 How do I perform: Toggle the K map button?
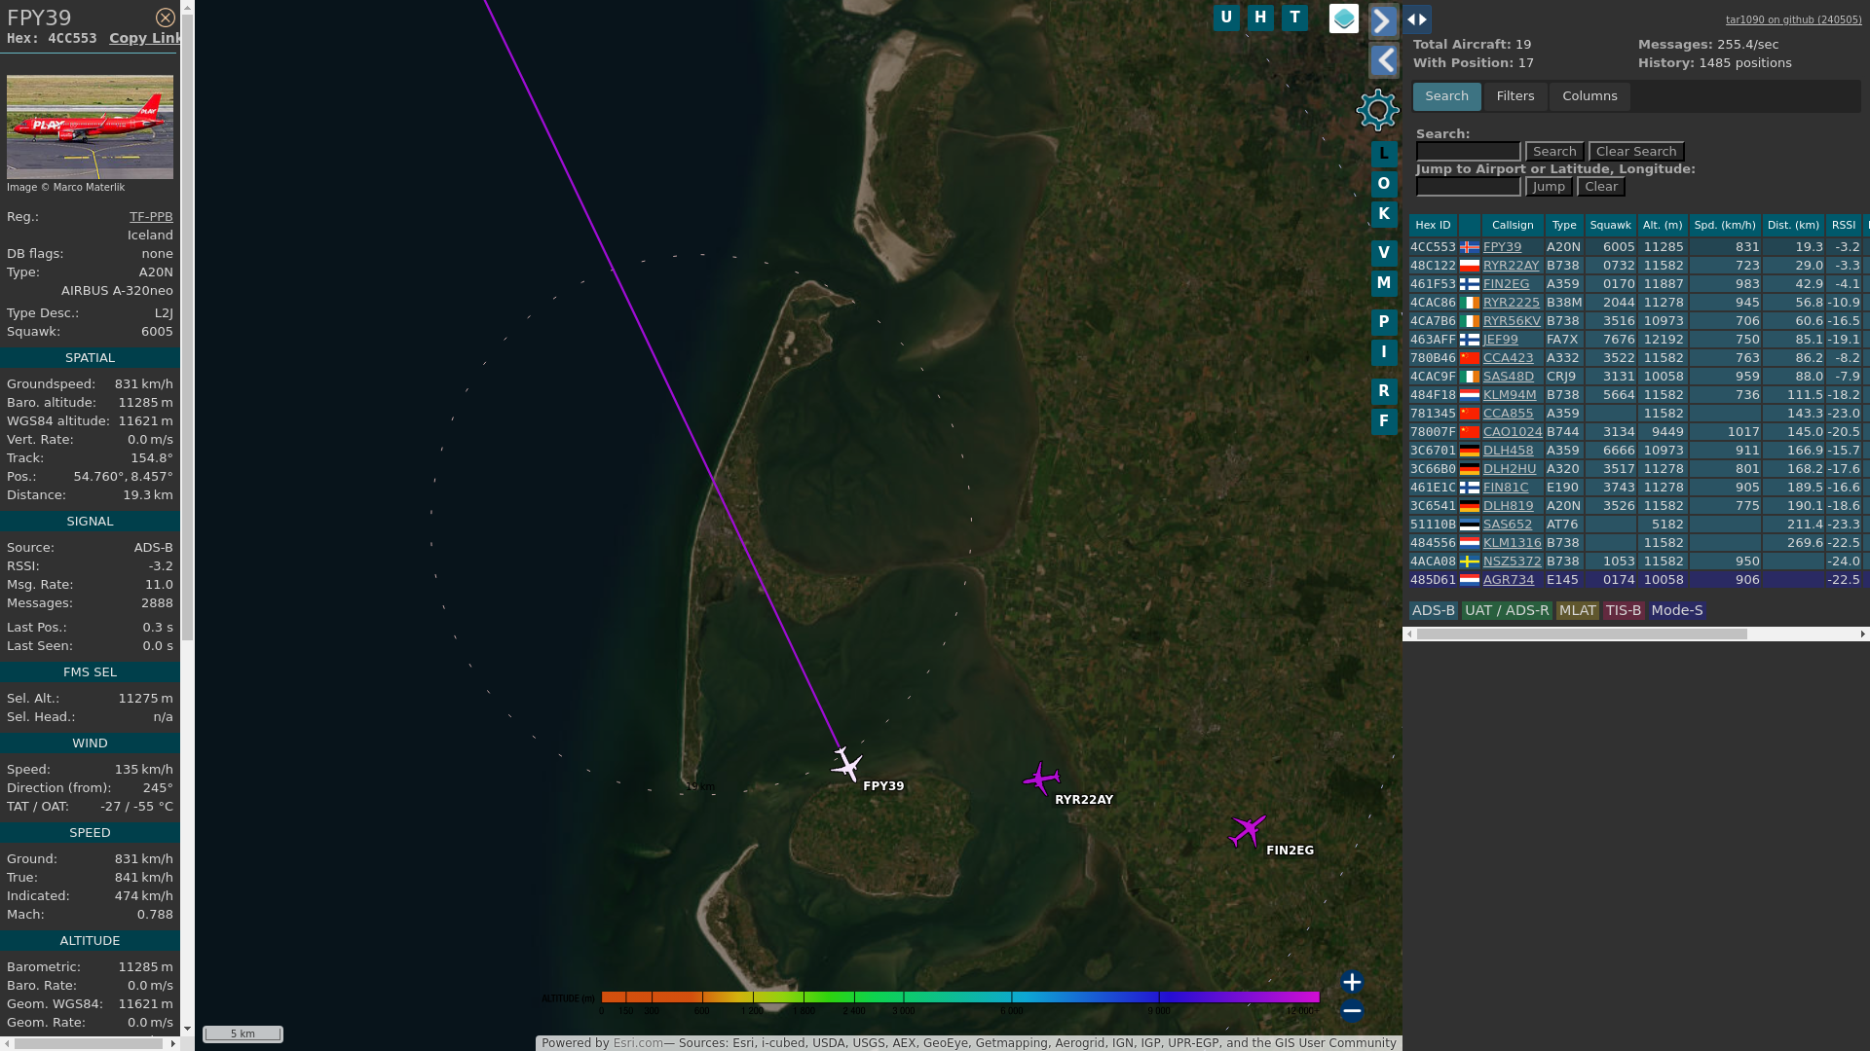(x=1384, y=214)
